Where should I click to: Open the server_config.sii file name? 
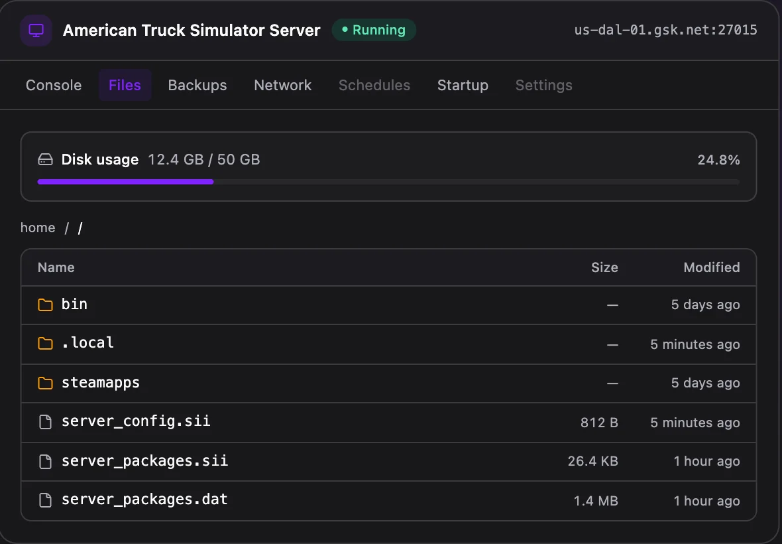click(136, 421)
